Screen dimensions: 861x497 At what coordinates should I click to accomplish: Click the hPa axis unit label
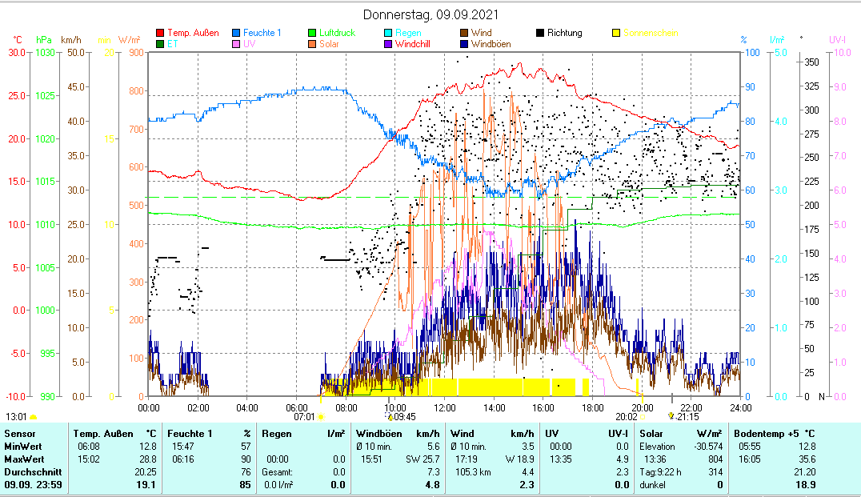[44, 40]
